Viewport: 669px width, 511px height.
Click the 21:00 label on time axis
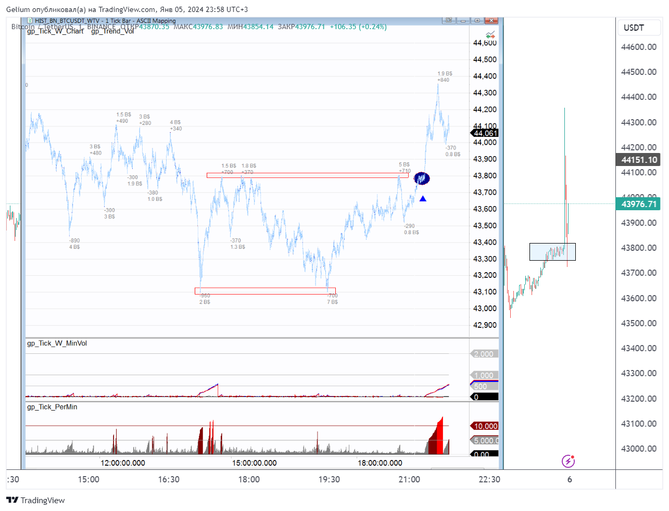coord(409,479)
